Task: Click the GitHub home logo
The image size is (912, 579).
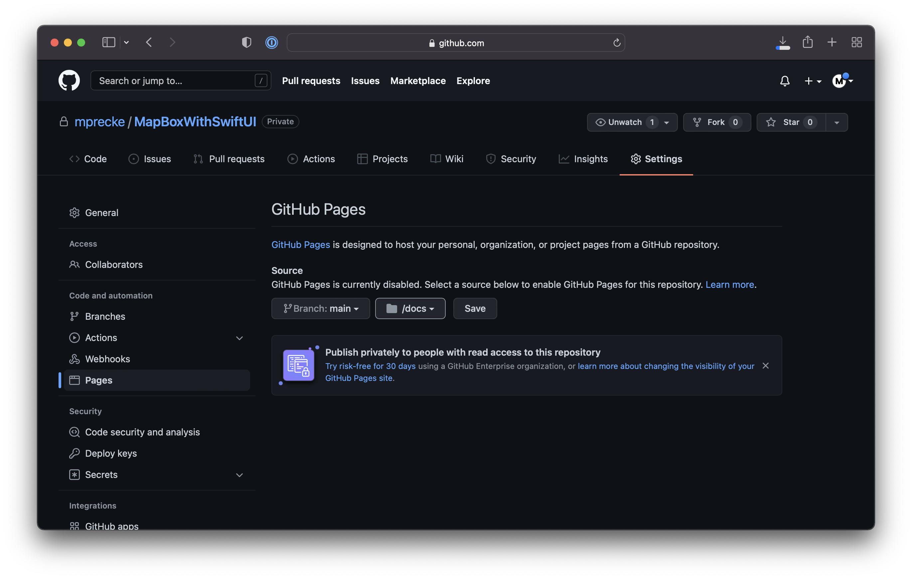Action: point(69,80)
